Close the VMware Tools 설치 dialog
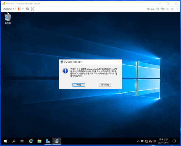181x146 pixels. pos(119,62)
